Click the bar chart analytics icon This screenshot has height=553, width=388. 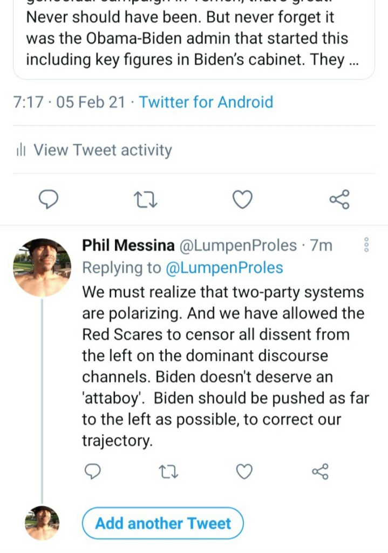pos(22,150)
